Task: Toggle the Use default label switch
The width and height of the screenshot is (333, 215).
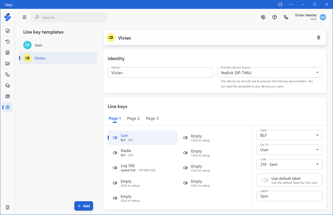Action: click(x=265, y=180)
